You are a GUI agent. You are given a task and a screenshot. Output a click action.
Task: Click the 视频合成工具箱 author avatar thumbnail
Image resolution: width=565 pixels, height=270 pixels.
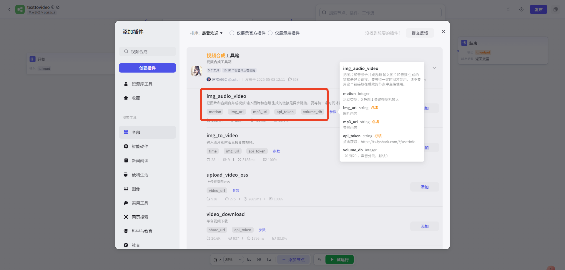(x=196, y=71)
